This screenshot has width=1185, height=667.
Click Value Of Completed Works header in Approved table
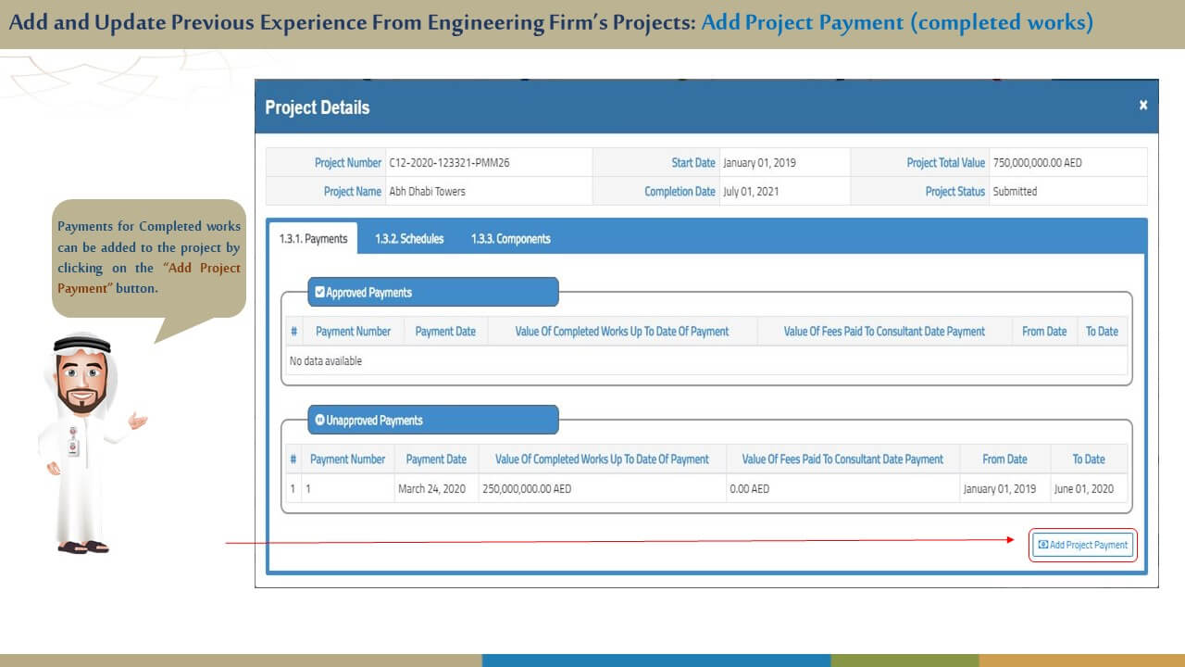tap(621, 332)
